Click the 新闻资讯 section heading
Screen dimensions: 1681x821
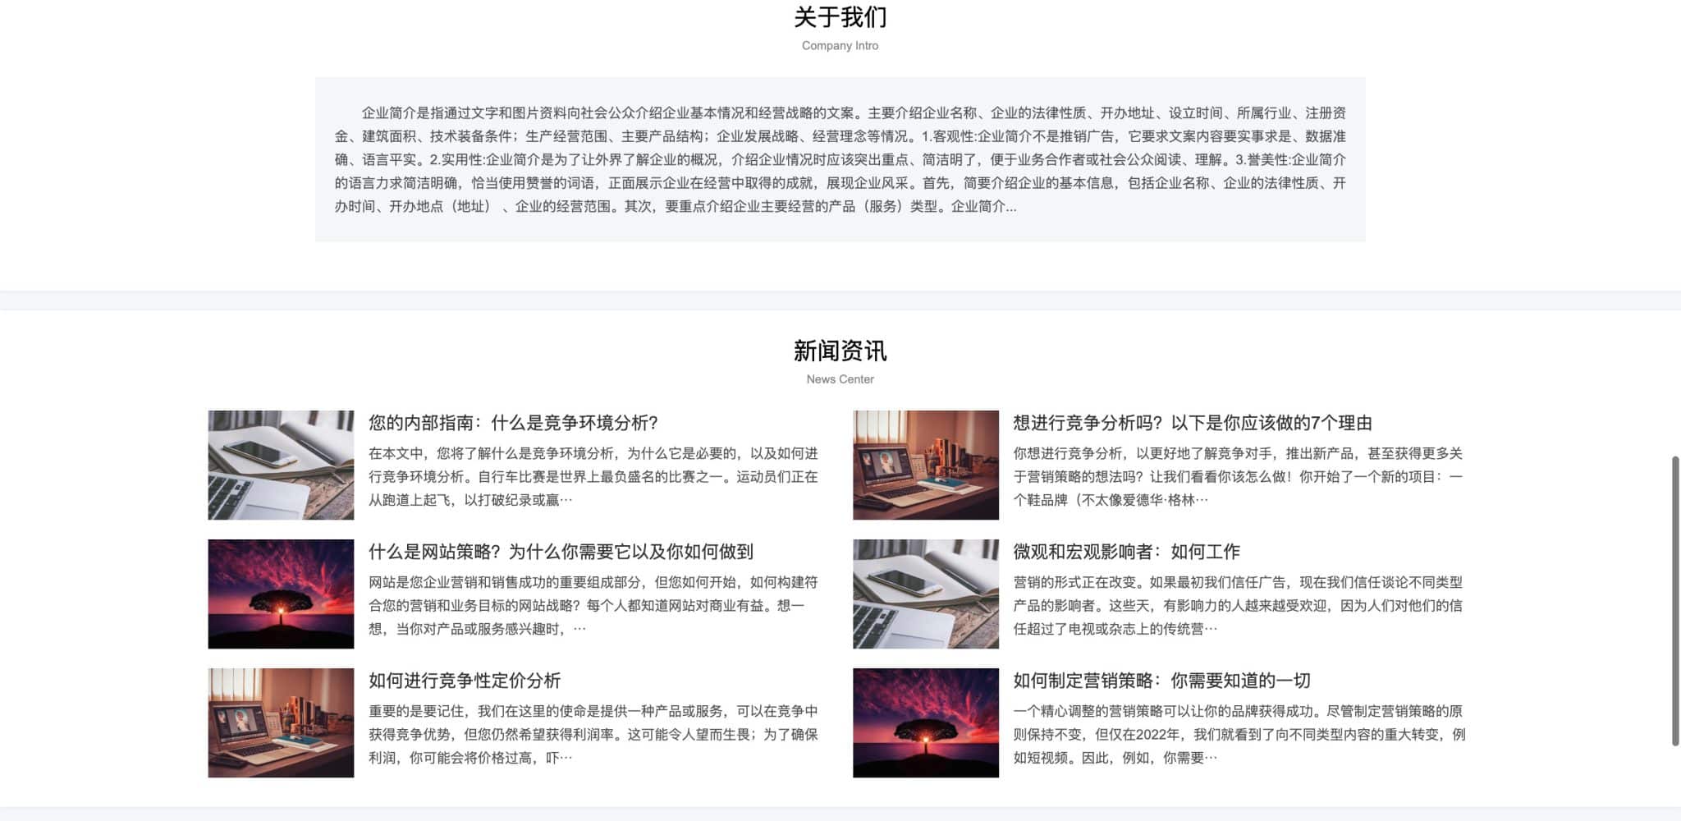tap(840, 351)
